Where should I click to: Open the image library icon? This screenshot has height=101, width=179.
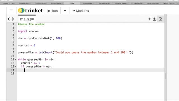160,19
